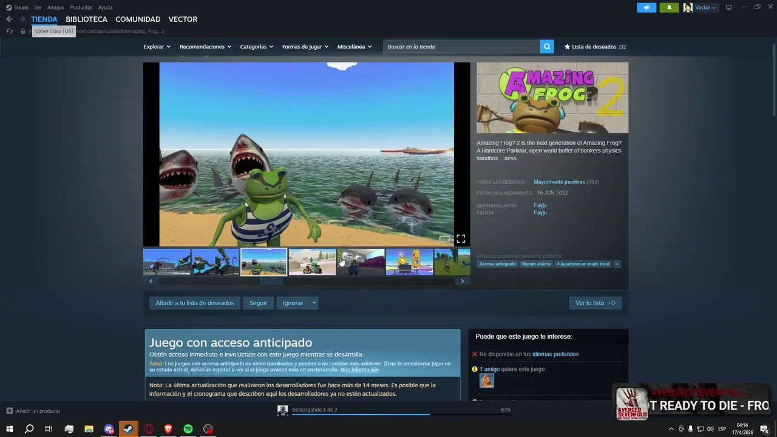Click the friend's avatar under 1 amigo
This screenshot has width=777, height=437.
487,381
